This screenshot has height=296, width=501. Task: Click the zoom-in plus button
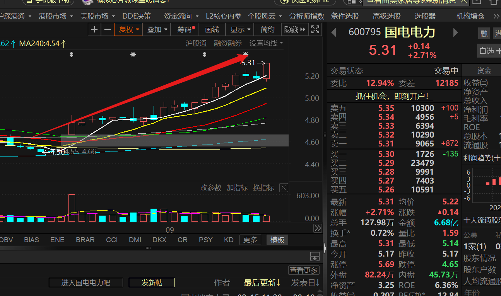(94, 29)
